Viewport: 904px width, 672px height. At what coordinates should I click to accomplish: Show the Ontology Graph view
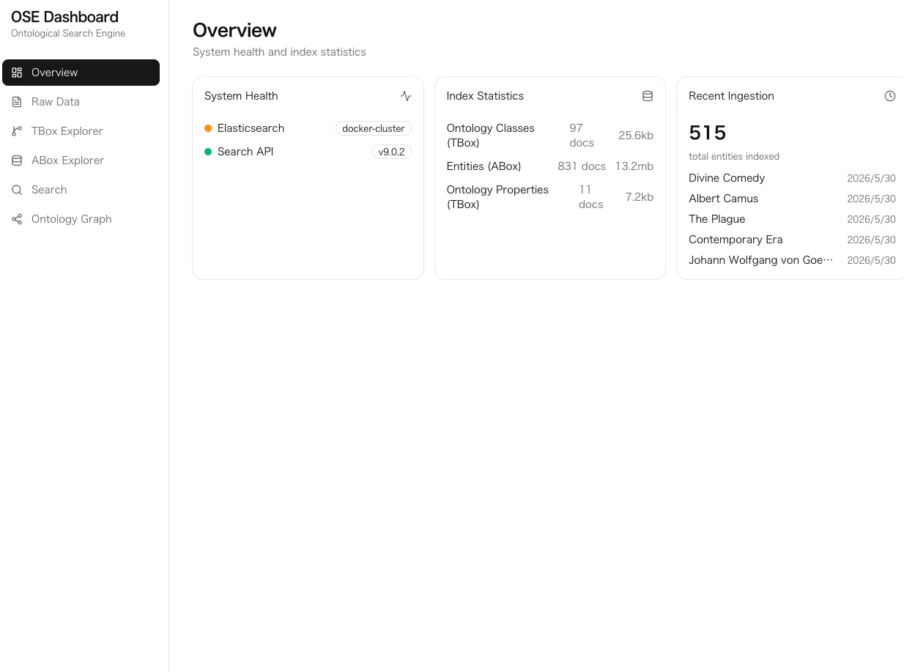81,219
